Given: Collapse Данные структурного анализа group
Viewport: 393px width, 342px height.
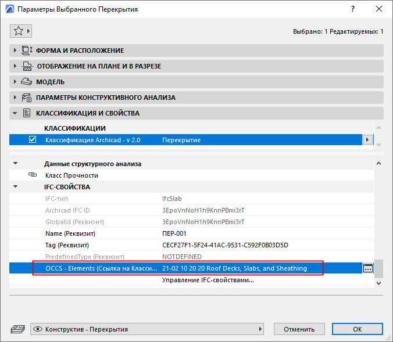Looking at the screenshot, I should point(16,164).
